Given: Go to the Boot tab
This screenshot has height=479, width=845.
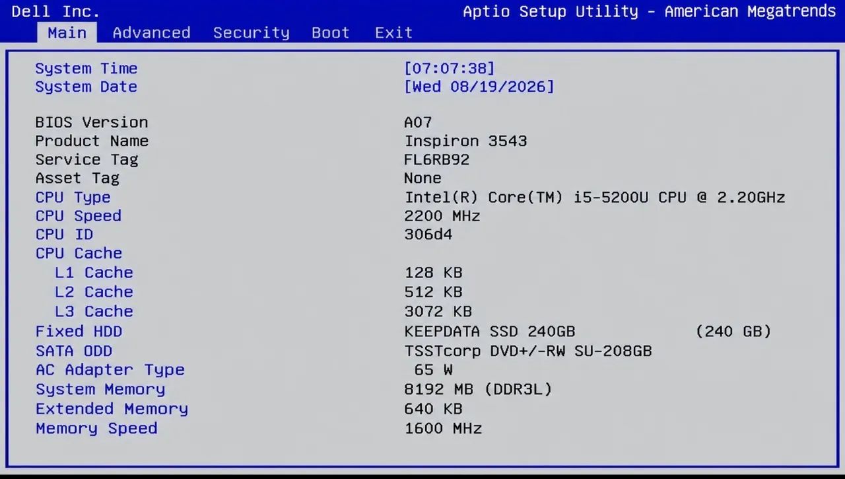Looking at the screenshot, I should 331,32.
